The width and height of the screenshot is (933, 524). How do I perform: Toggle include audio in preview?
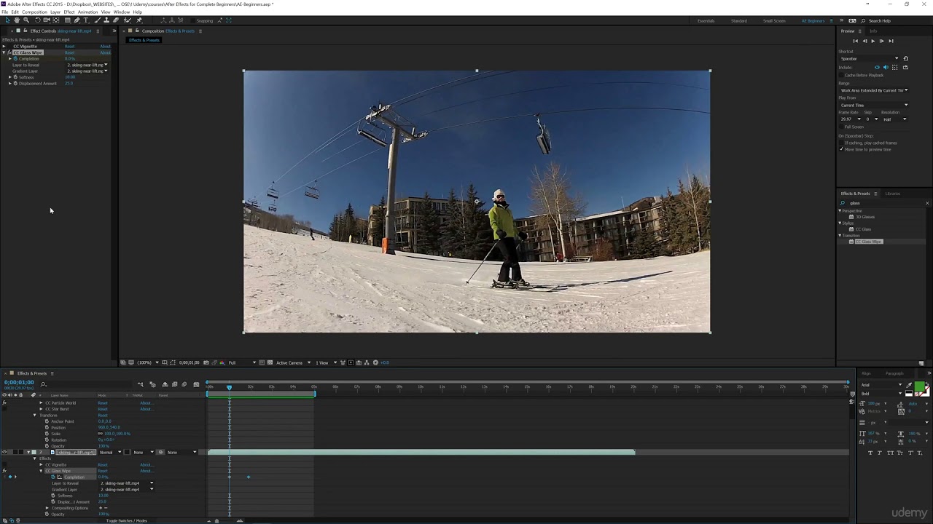886,68
